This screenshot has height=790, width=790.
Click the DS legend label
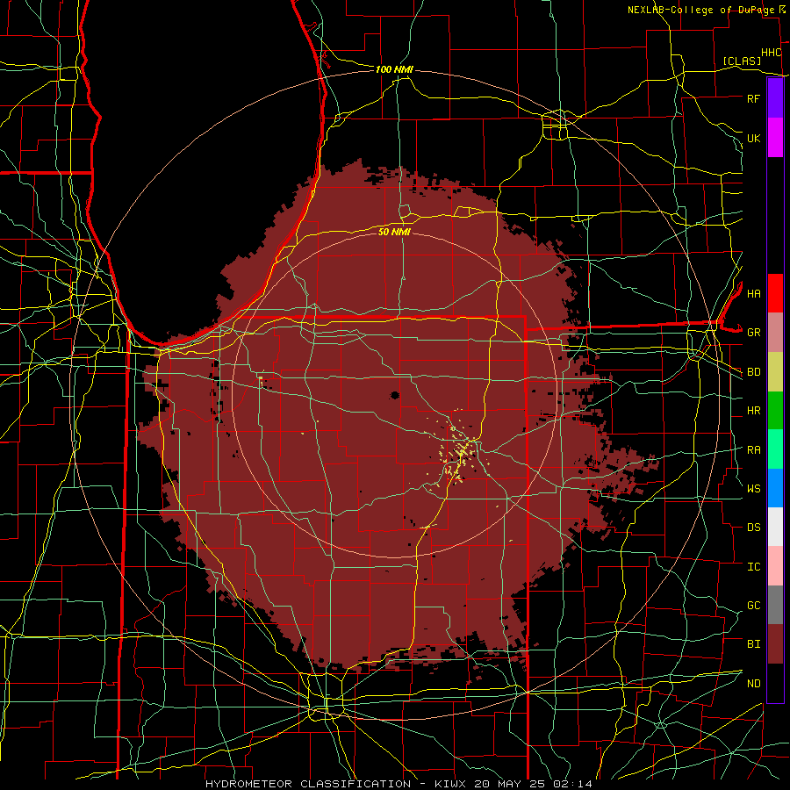pyautogui.click(x=753, y=528)
